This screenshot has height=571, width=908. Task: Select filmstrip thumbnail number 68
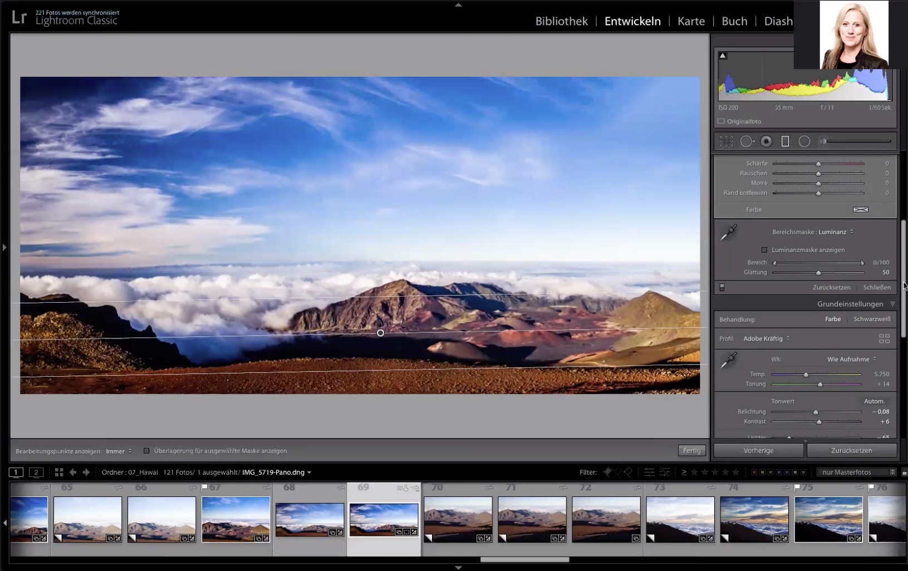point(310,520)
